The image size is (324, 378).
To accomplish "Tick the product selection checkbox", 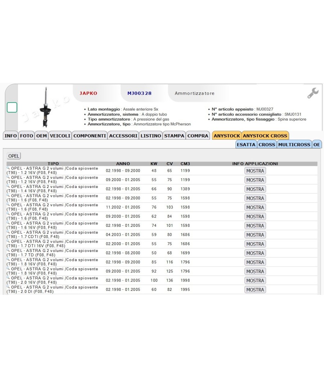I will pos(12,107).
